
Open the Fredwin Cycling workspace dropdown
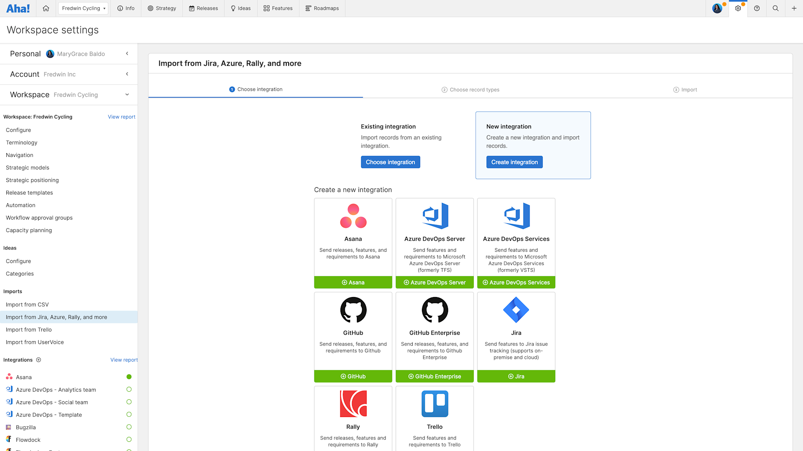pos(83,8)
